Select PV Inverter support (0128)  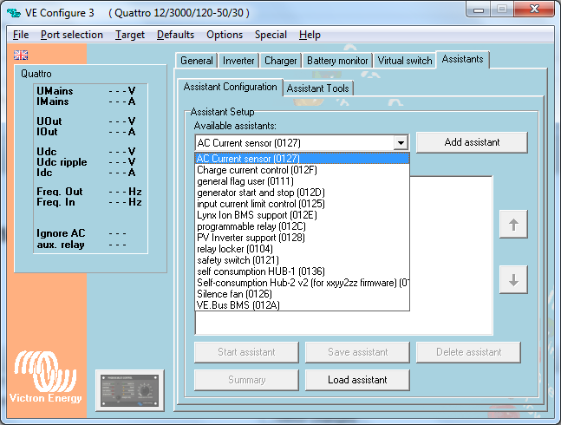(302, 238)
